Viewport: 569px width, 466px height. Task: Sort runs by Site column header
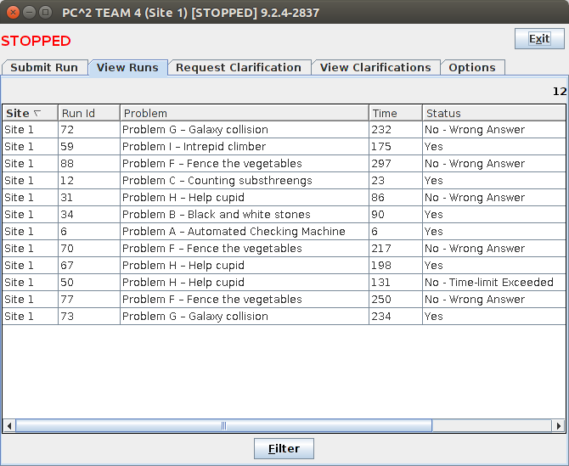[29, 113]
